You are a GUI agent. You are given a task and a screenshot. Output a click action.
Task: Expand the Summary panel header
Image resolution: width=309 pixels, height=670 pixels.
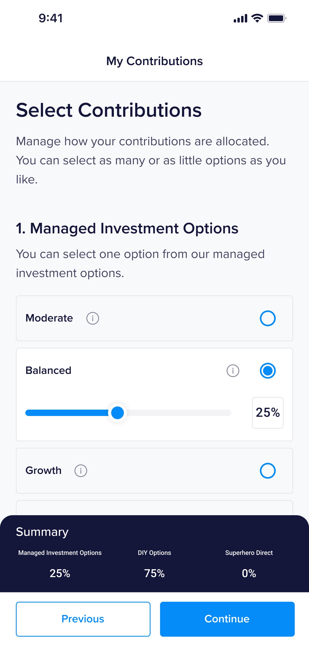tap(42, 532)
